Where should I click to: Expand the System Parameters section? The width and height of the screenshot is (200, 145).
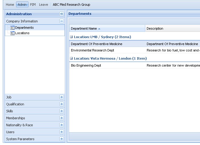[x=62, y=139]
